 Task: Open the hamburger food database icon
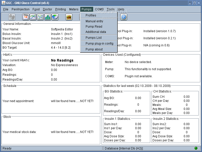pyautogui.click(x=69, y=17)
